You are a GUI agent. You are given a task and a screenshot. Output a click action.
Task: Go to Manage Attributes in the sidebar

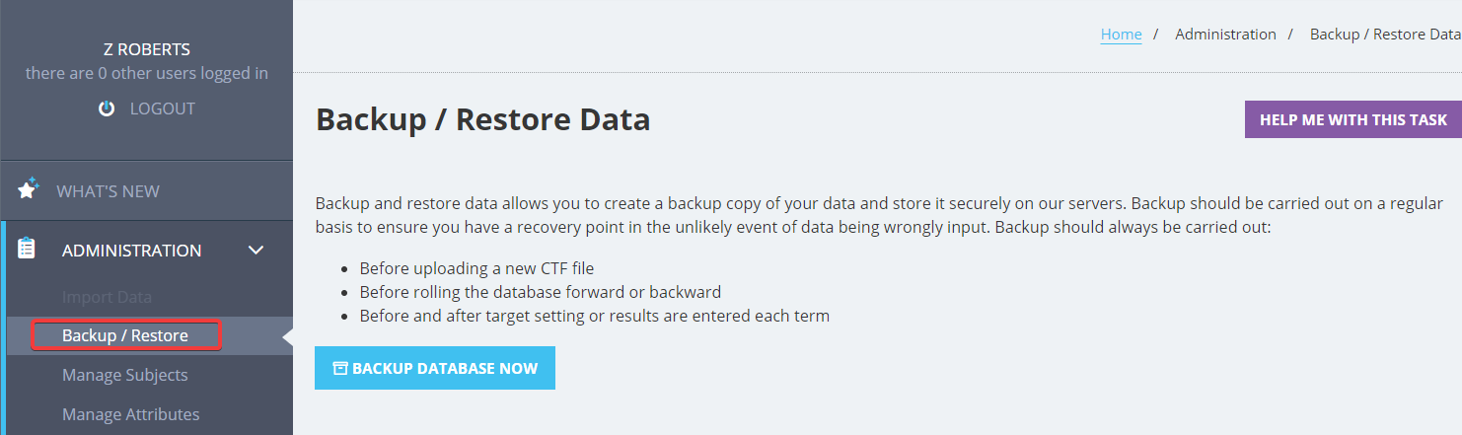(130, 414)
